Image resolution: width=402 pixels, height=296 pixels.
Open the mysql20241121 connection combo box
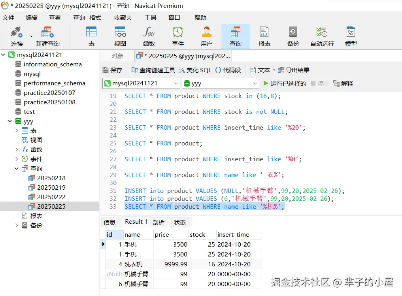141,83
